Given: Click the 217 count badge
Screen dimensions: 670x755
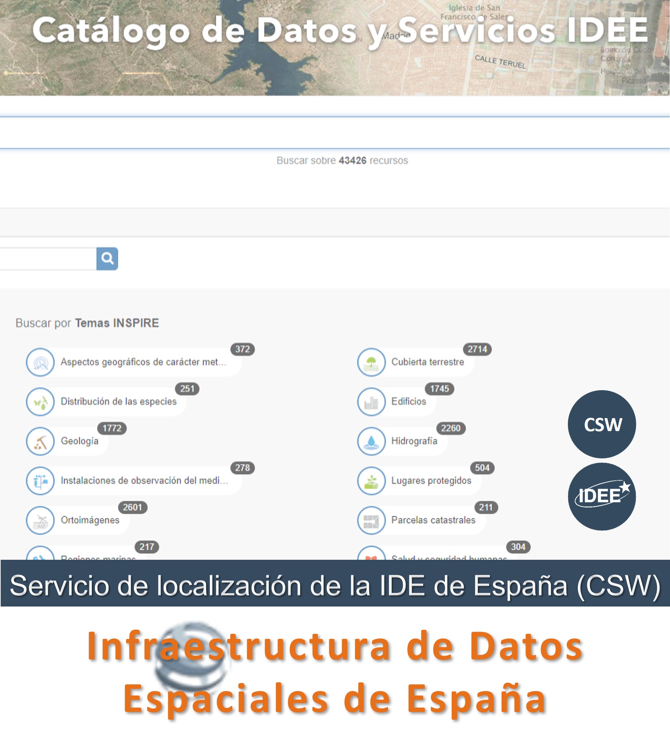Looking at the screenshot, I should tap(147, 547).
